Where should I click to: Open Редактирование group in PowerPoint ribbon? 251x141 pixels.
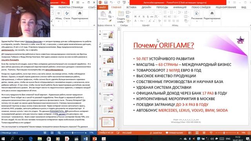pyautogui.click(x=212, y=16)
